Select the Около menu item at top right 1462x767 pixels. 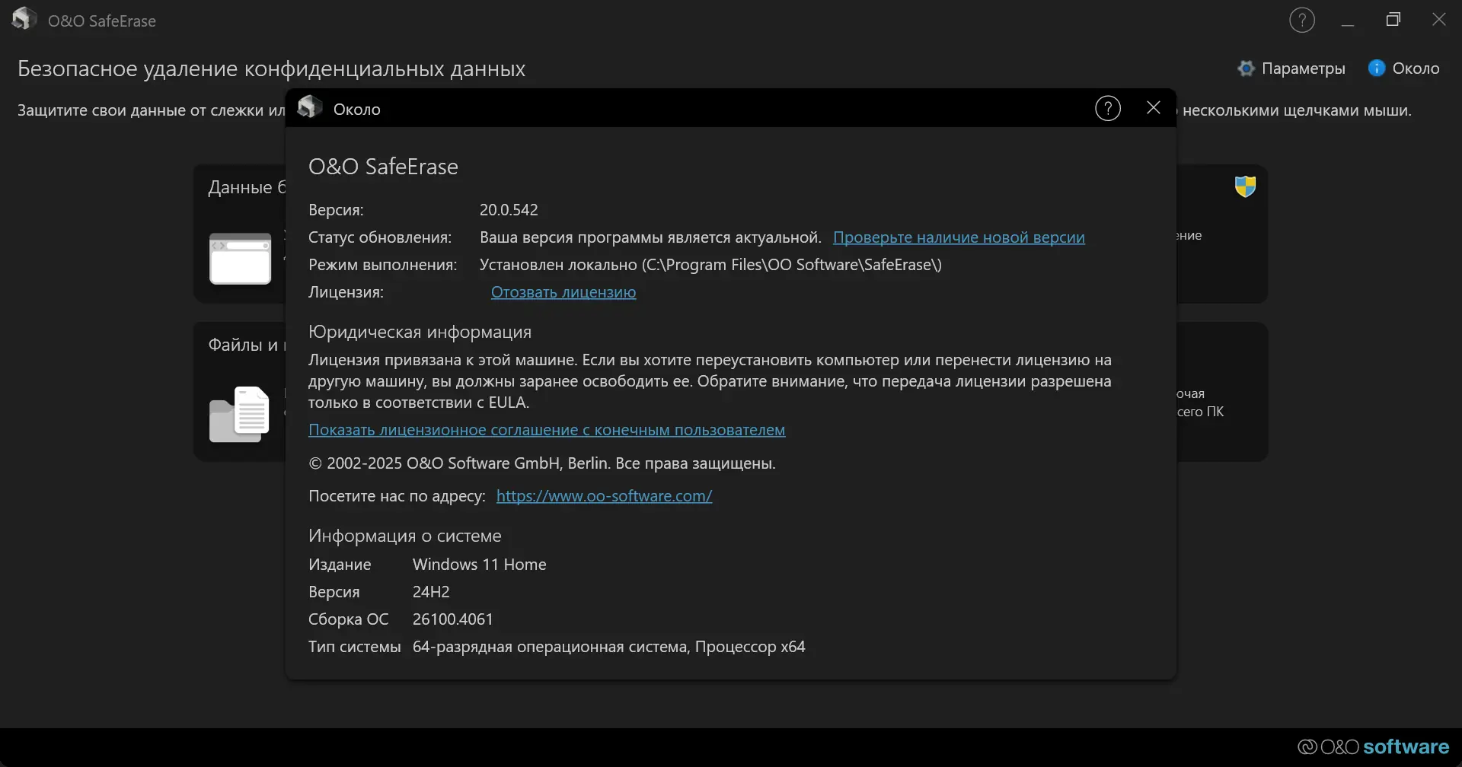1415,68
